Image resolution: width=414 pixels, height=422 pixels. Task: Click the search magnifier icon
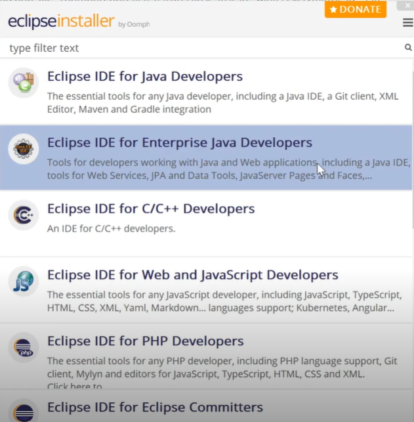(408, 48)
